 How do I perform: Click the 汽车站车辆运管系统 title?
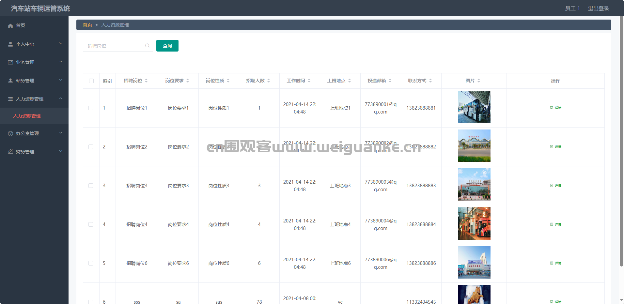pyautogui.click(x=40, y=8)
